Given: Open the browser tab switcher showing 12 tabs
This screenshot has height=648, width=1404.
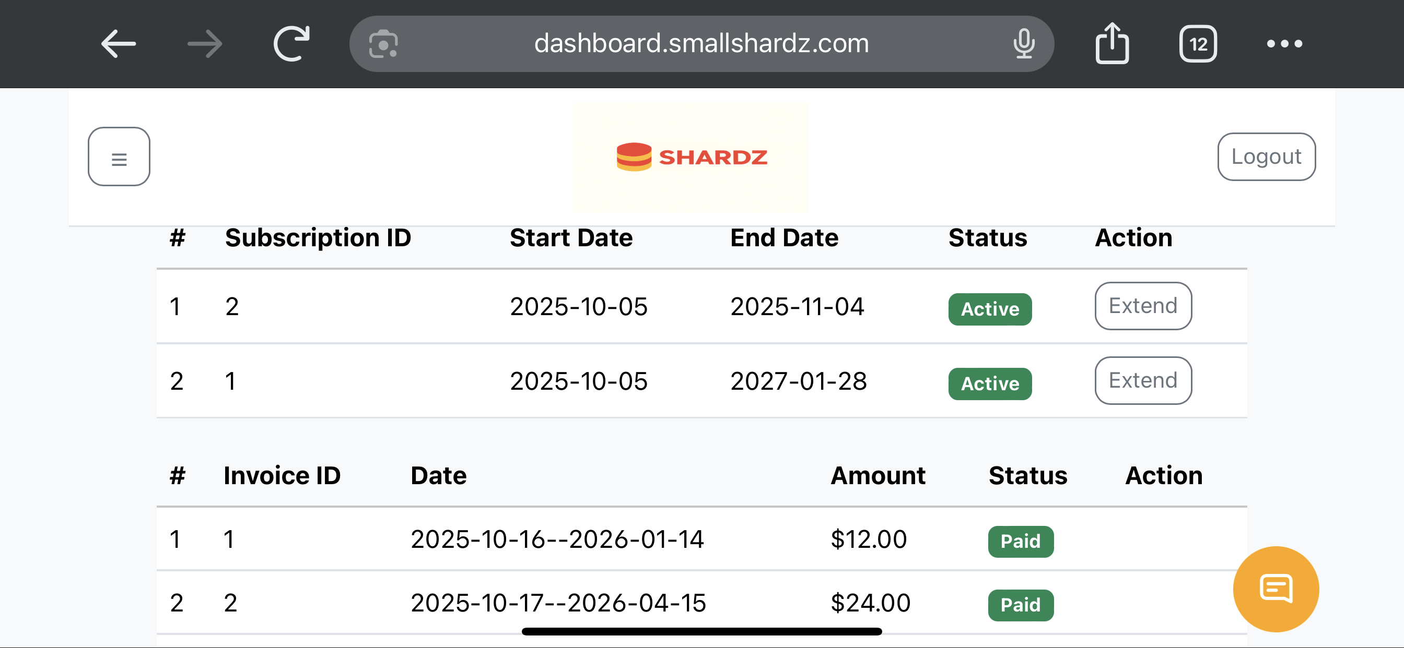Looking at the screenshot, I should (x=1198, y=43).
